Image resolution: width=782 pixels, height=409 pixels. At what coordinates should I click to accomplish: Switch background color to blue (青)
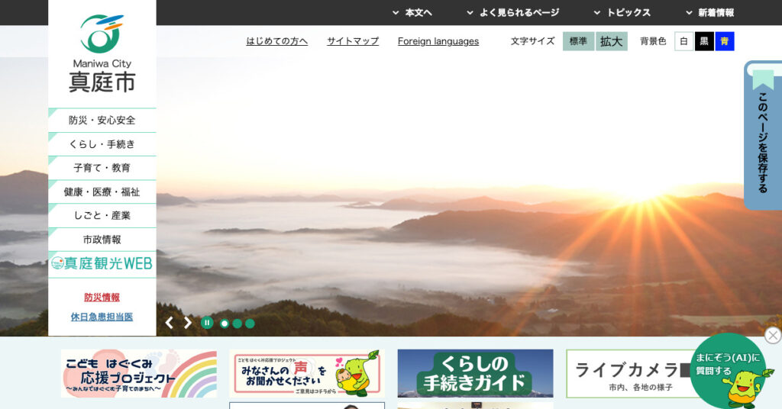[x=725, y=41]
